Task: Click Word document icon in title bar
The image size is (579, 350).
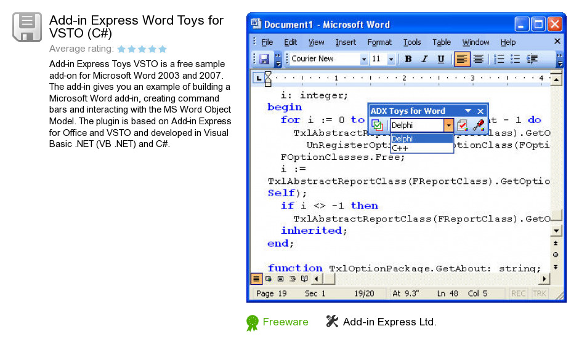Action: click(256, 24)
